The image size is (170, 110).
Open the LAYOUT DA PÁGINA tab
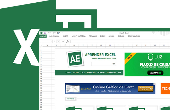[78, 36]
